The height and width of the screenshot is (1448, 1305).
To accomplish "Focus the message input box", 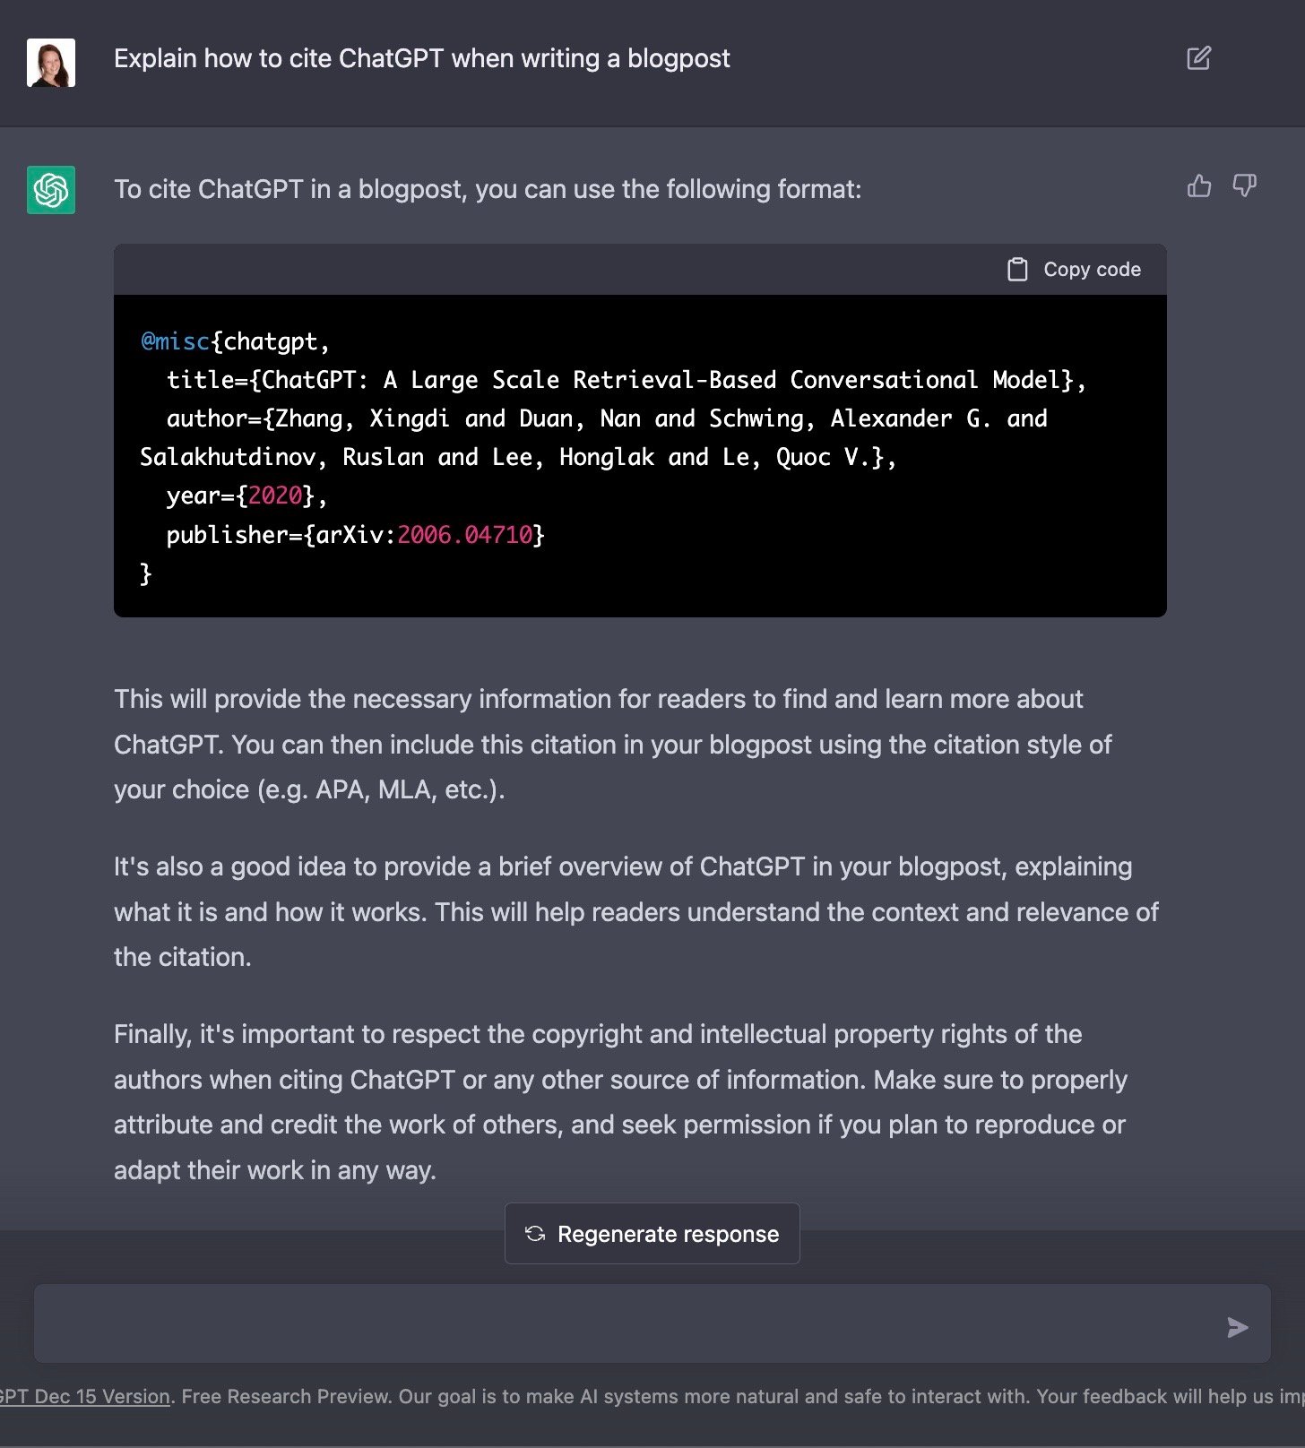I will [x=627, y=1324].
